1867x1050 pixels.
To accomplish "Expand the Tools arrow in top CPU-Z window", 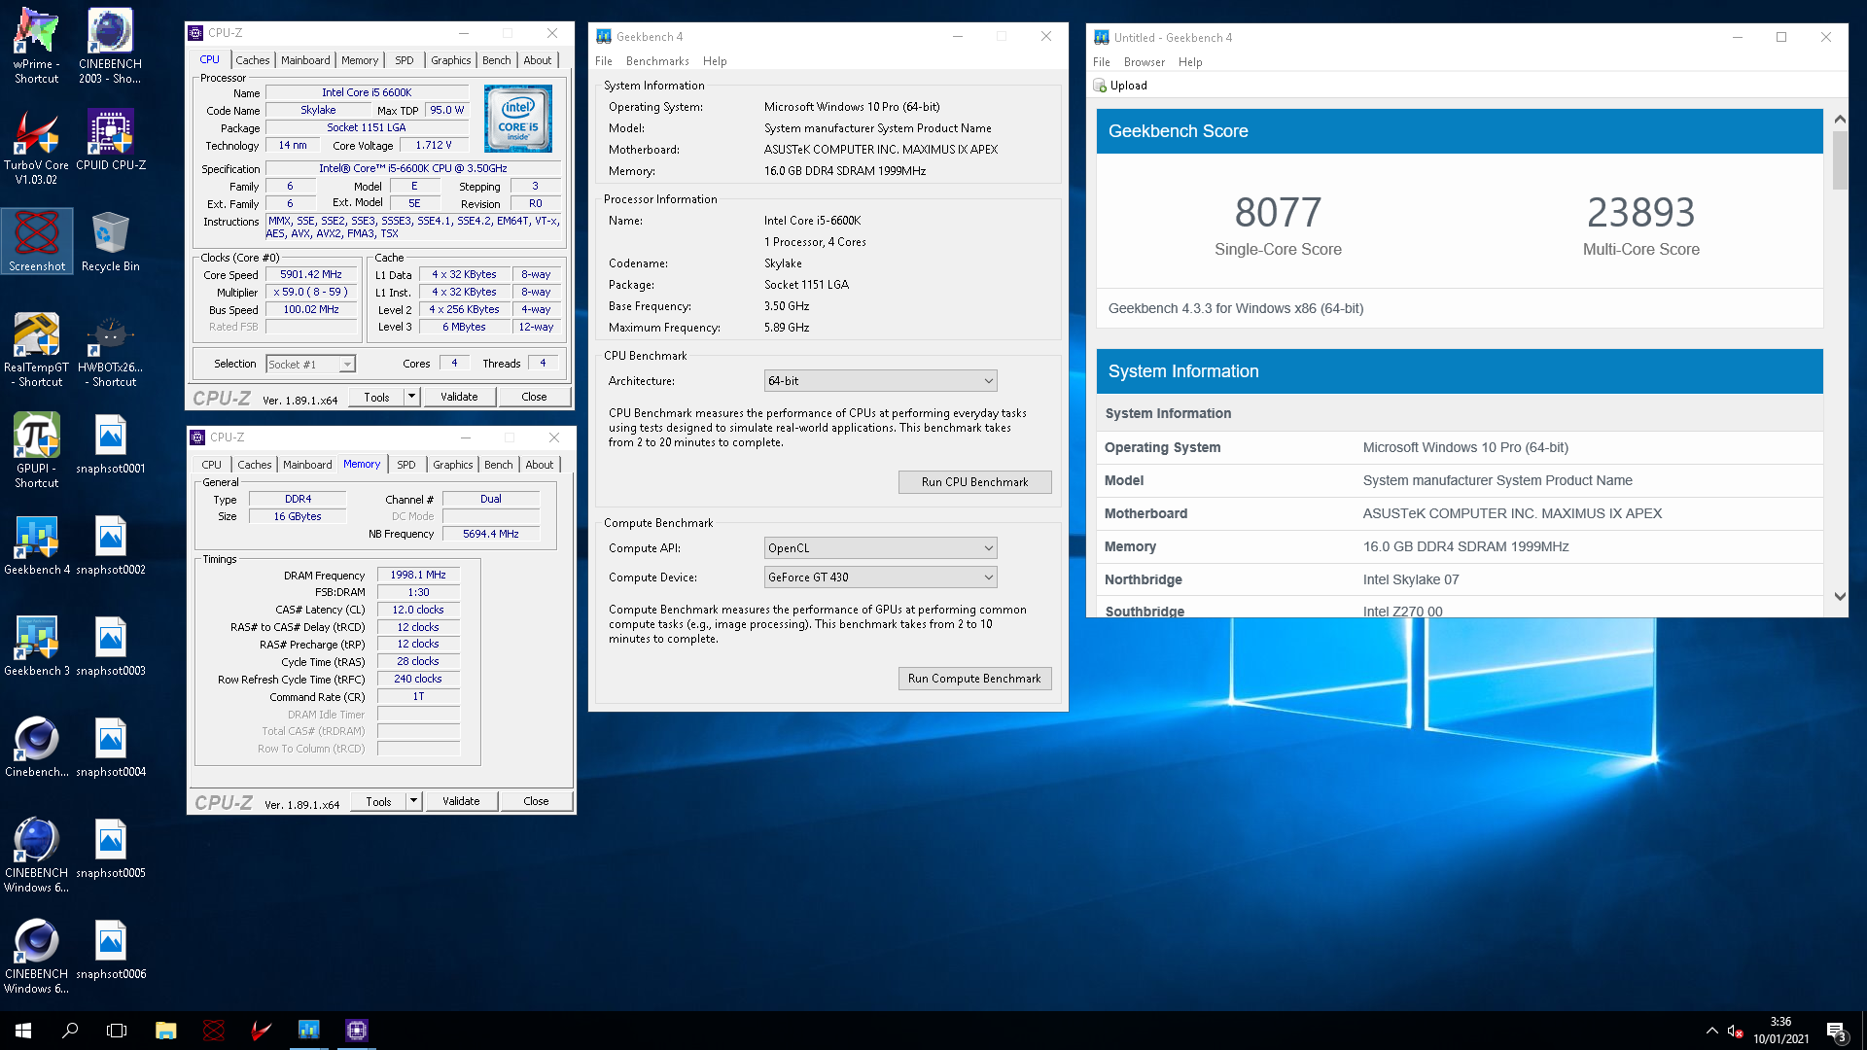I will 411,397.
